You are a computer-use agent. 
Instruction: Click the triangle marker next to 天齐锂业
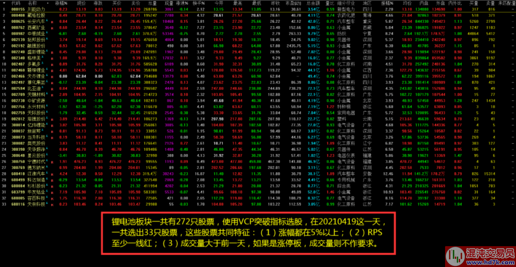(47, 75)
